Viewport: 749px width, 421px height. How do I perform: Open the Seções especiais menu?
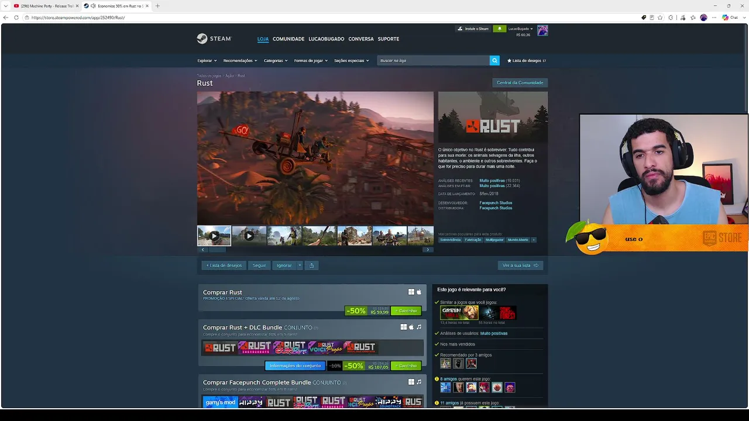tap(352, 61)
